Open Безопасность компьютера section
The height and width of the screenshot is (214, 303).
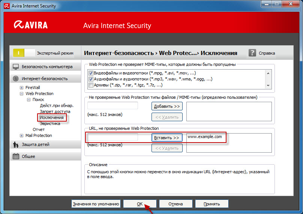coord(46,67)
